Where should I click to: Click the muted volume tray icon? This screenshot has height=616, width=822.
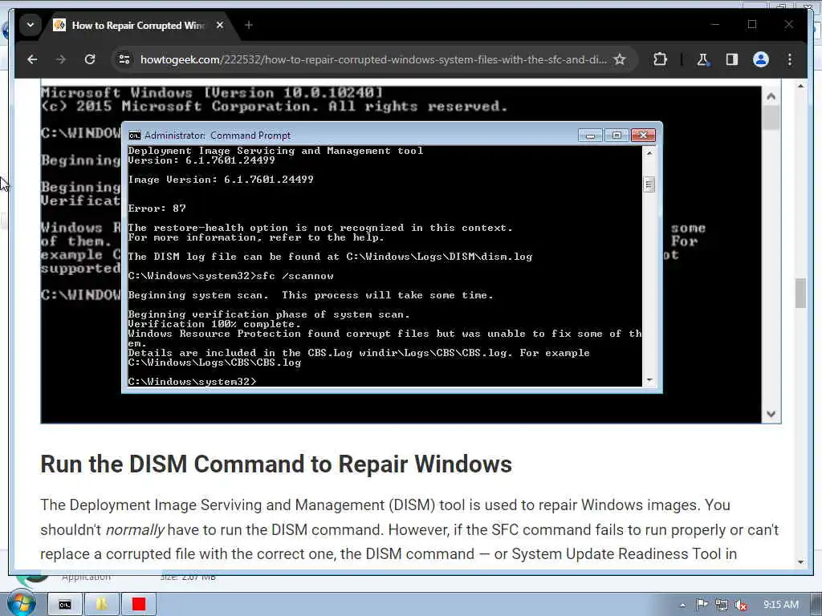coord(741,605)
